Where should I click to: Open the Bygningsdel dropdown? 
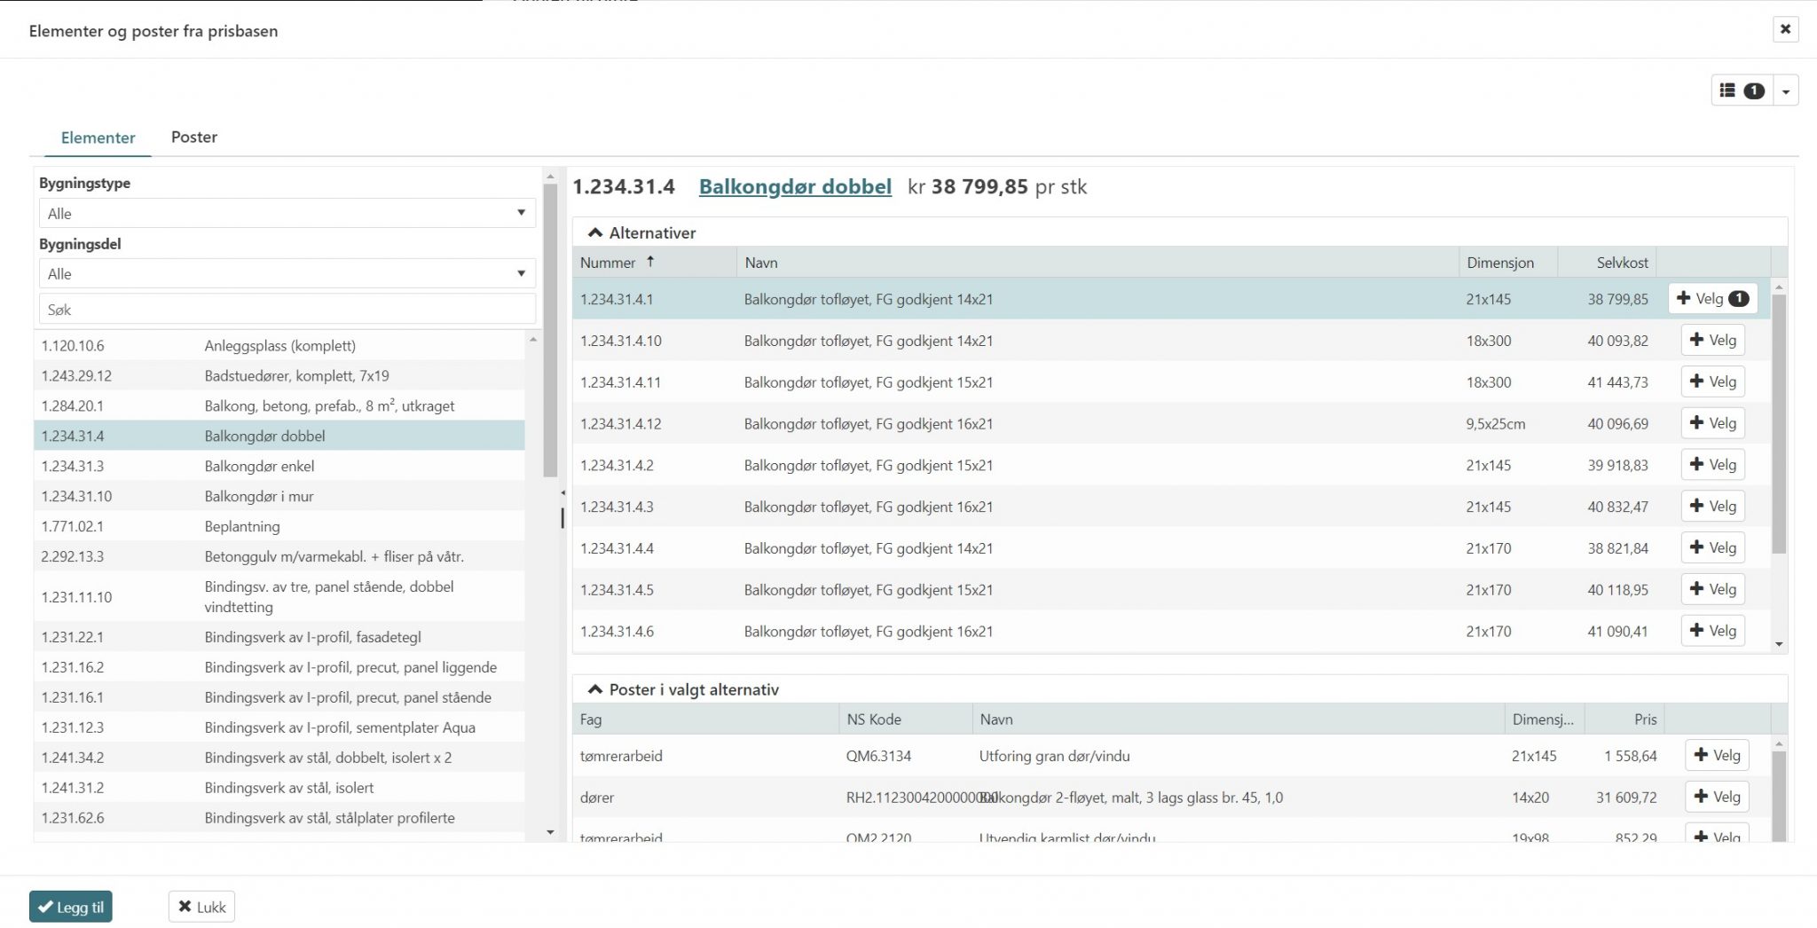[287, 273]
